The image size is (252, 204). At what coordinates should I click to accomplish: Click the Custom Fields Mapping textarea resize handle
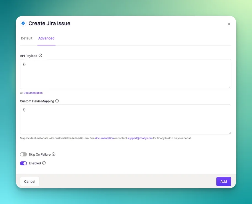point(230,133)
